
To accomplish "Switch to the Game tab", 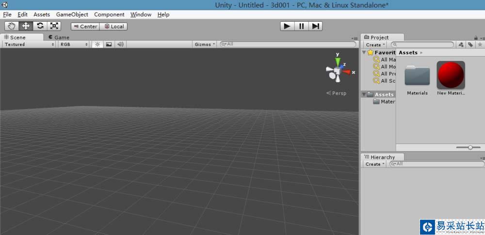I will point(59,37).
